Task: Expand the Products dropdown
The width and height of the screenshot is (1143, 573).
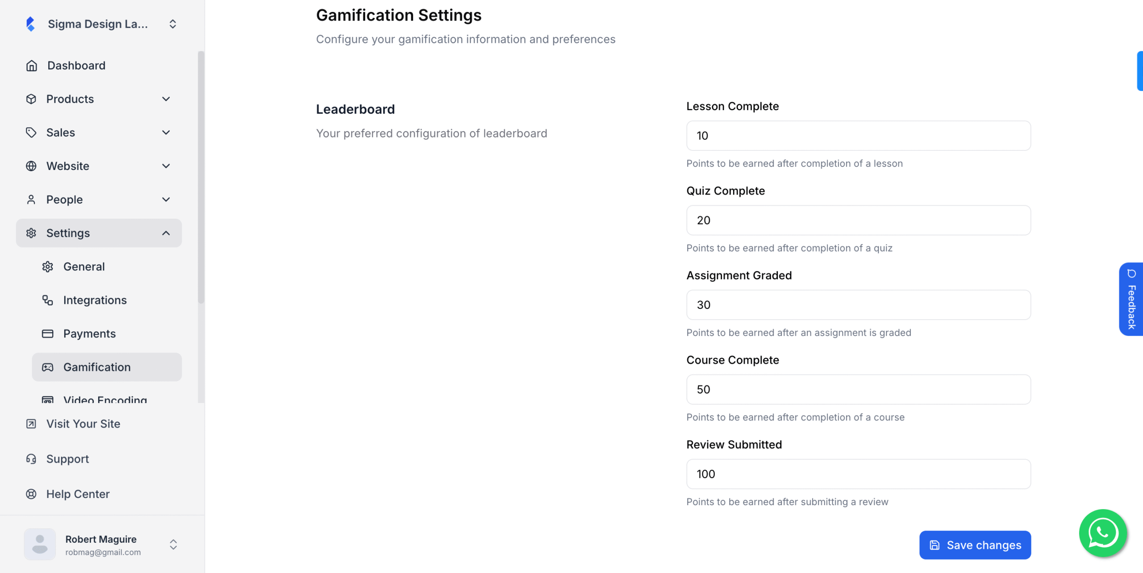Action: point(166,99)
